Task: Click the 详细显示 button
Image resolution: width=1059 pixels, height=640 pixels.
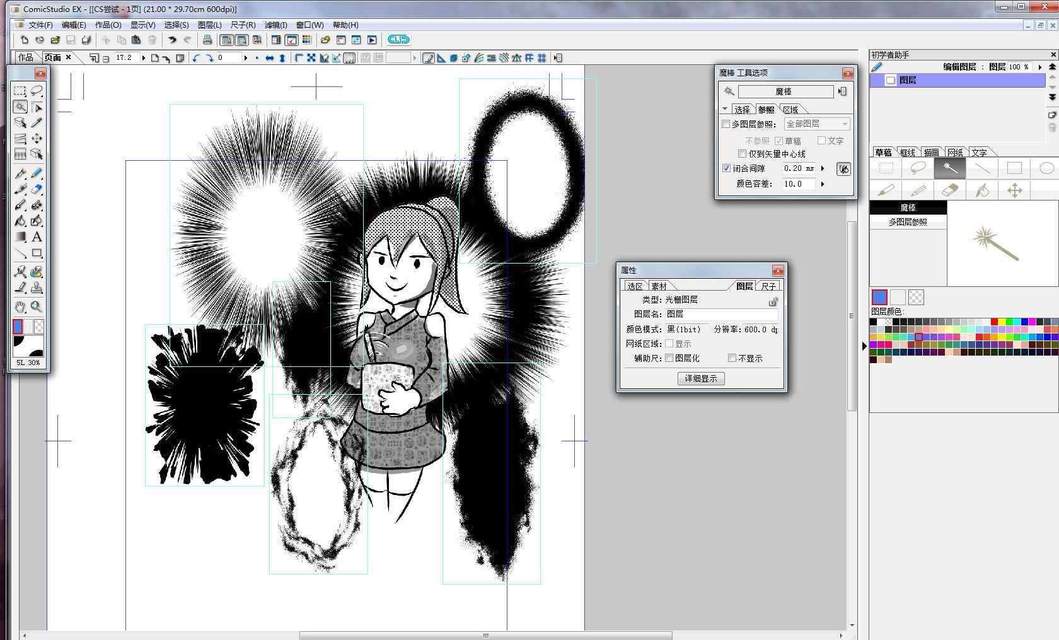Action: click(x=701, y=378)
